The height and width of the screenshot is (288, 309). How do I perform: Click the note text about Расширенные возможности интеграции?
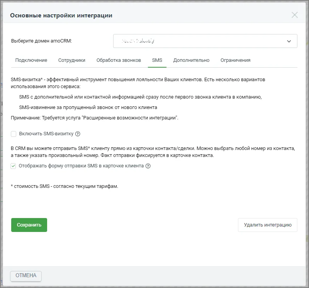coord(95,118)
